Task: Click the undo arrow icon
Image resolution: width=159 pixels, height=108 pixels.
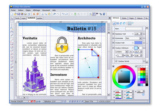Action: pyautogui.click(x=55, y=14)
